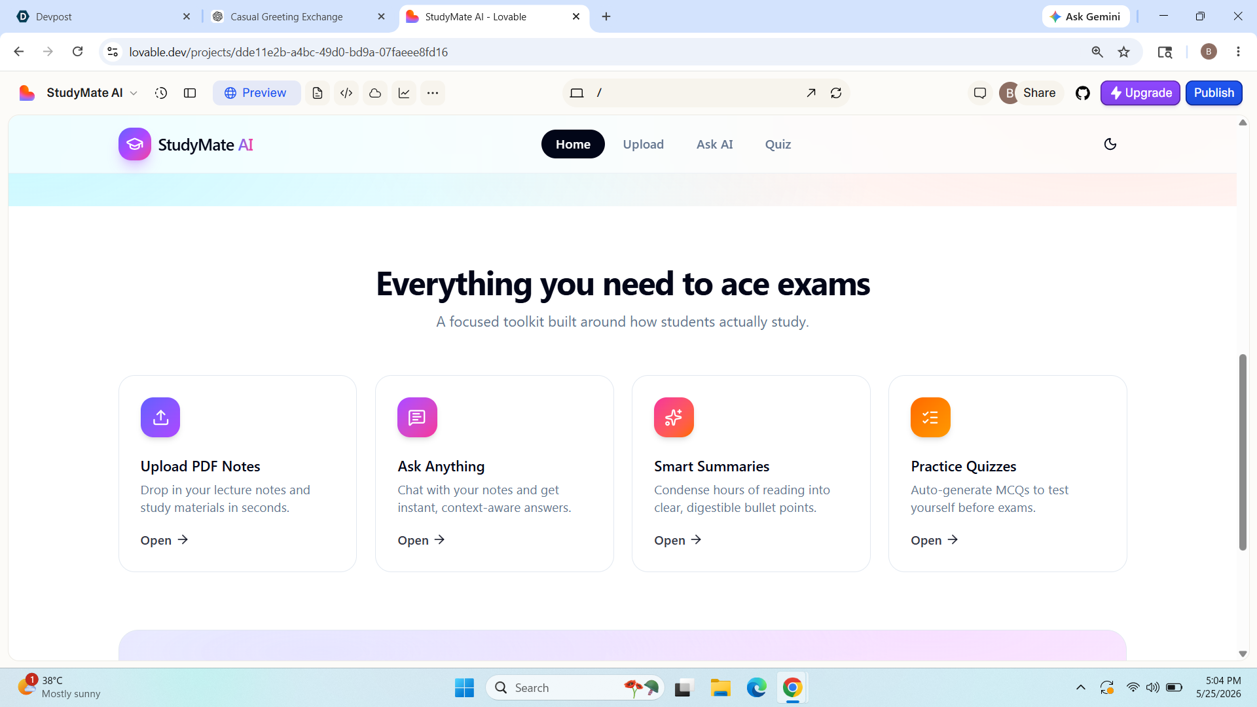
Task: Toggle dark mode with moon icon
Action: click(1110, 144)
